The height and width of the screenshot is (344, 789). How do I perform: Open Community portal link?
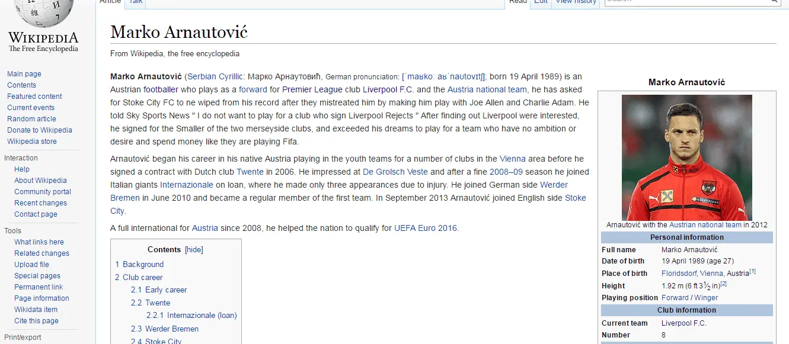tap(43, 192)
